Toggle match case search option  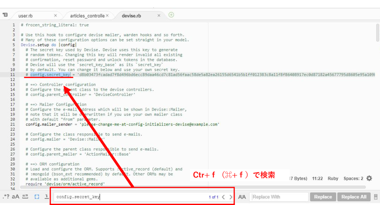pyautogui.click(x=16, y=196)
